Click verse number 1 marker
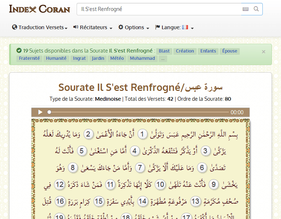 142,134
